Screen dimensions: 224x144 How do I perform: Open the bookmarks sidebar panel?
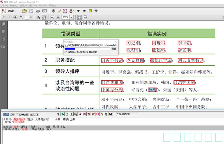click(x=3, y=32)
